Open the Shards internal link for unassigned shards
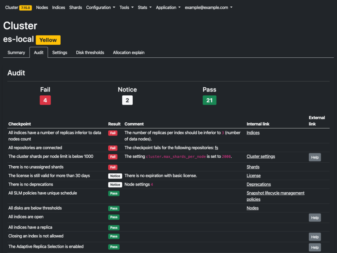This screenshot has width=337, height=253. tap(253, 167)
